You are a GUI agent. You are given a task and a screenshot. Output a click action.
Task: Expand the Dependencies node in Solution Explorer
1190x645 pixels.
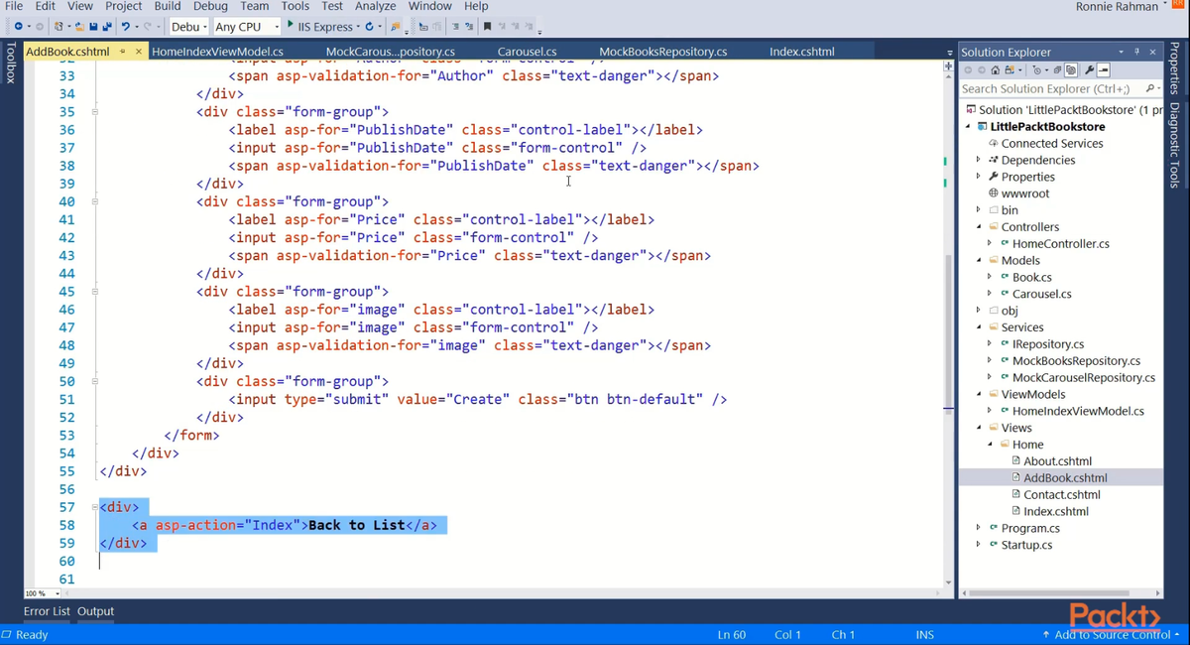point(979,160)
